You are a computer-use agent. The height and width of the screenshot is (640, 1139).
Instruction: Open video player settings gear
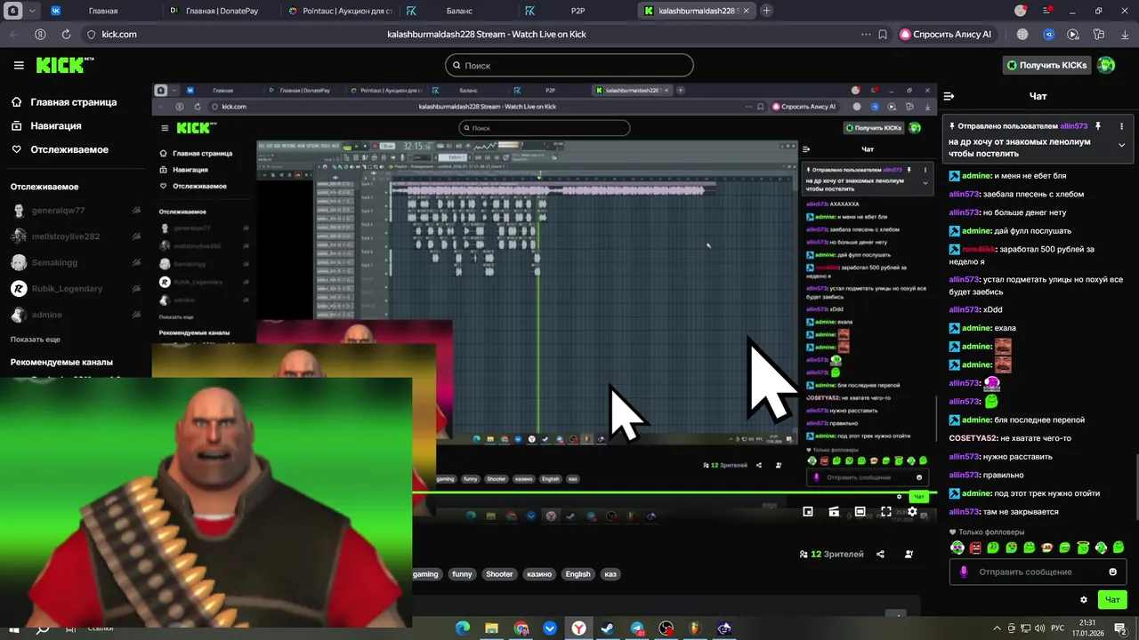(912, 512)
